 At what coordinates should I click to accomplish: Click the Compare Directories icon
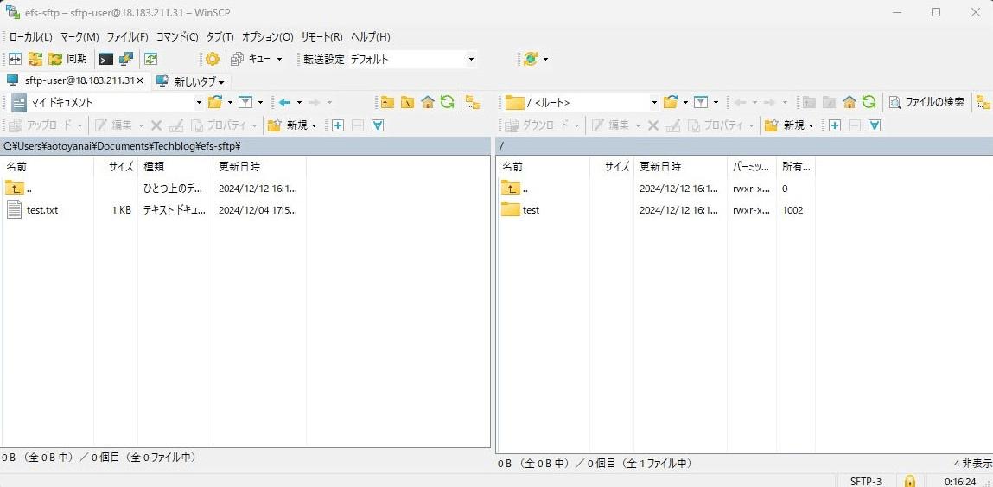[16, 59]
